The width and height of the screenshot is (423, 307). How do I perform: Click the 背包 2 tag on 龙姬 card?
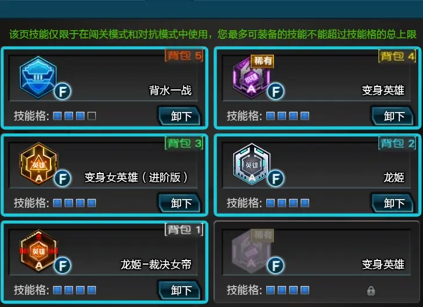click(x=397, y=143)
